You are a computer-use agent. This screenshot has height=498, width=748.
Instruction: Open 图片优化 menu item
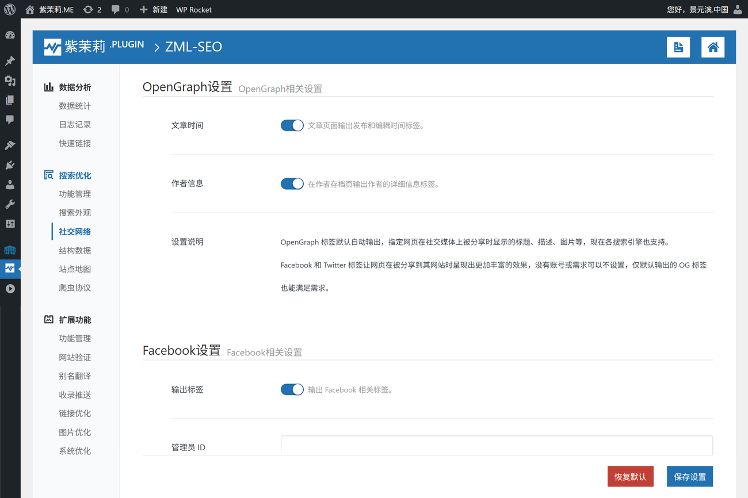[x=75, y=432]
